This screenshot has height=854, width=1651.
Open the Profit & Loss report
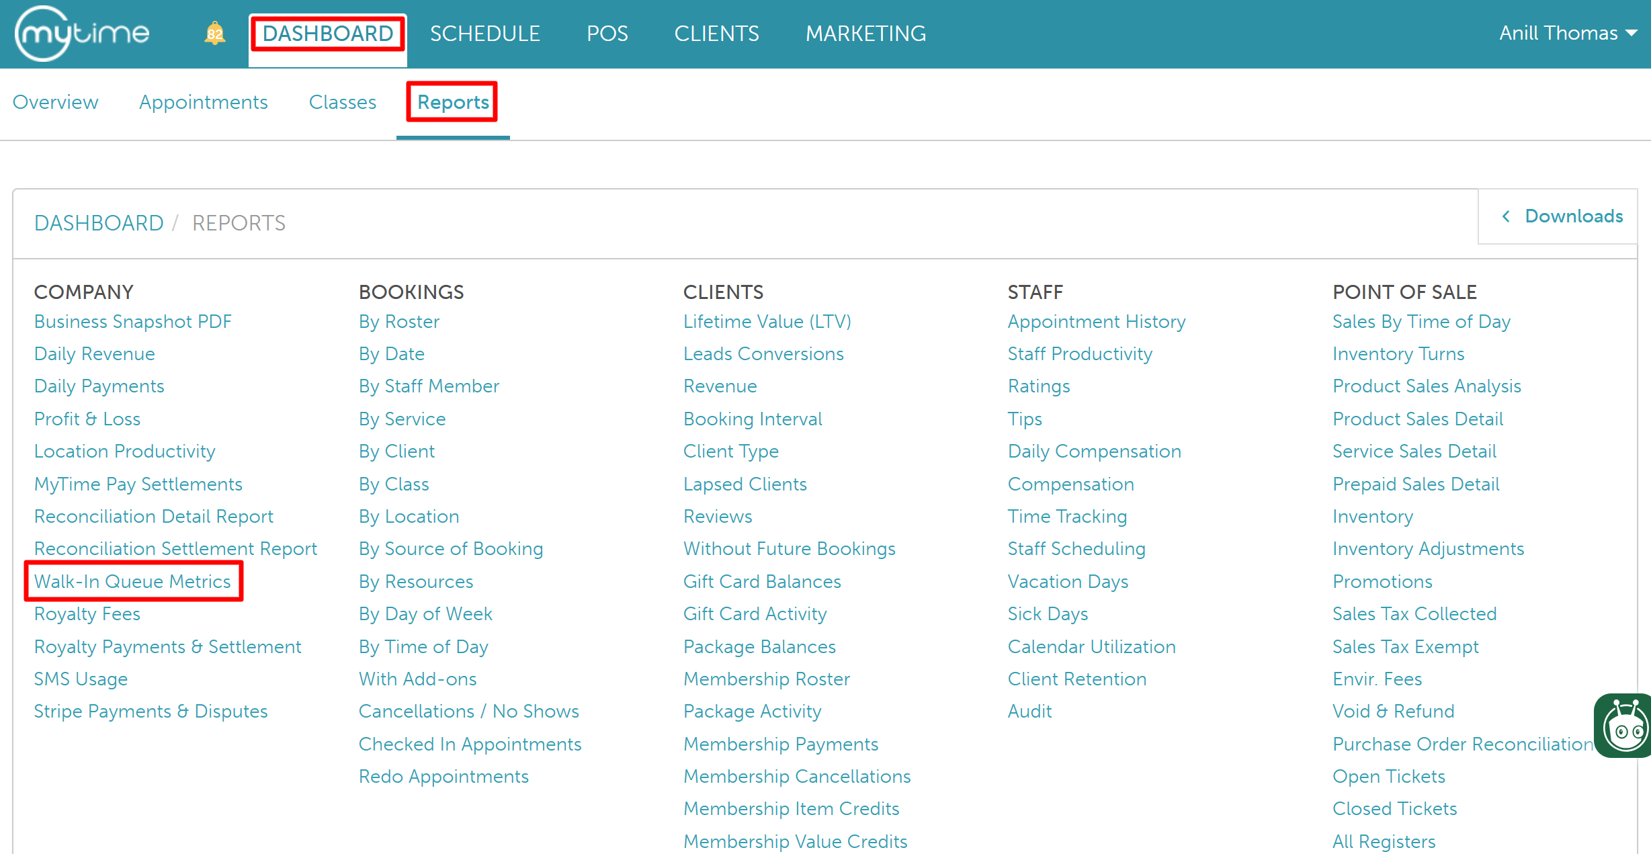[87, 419]
